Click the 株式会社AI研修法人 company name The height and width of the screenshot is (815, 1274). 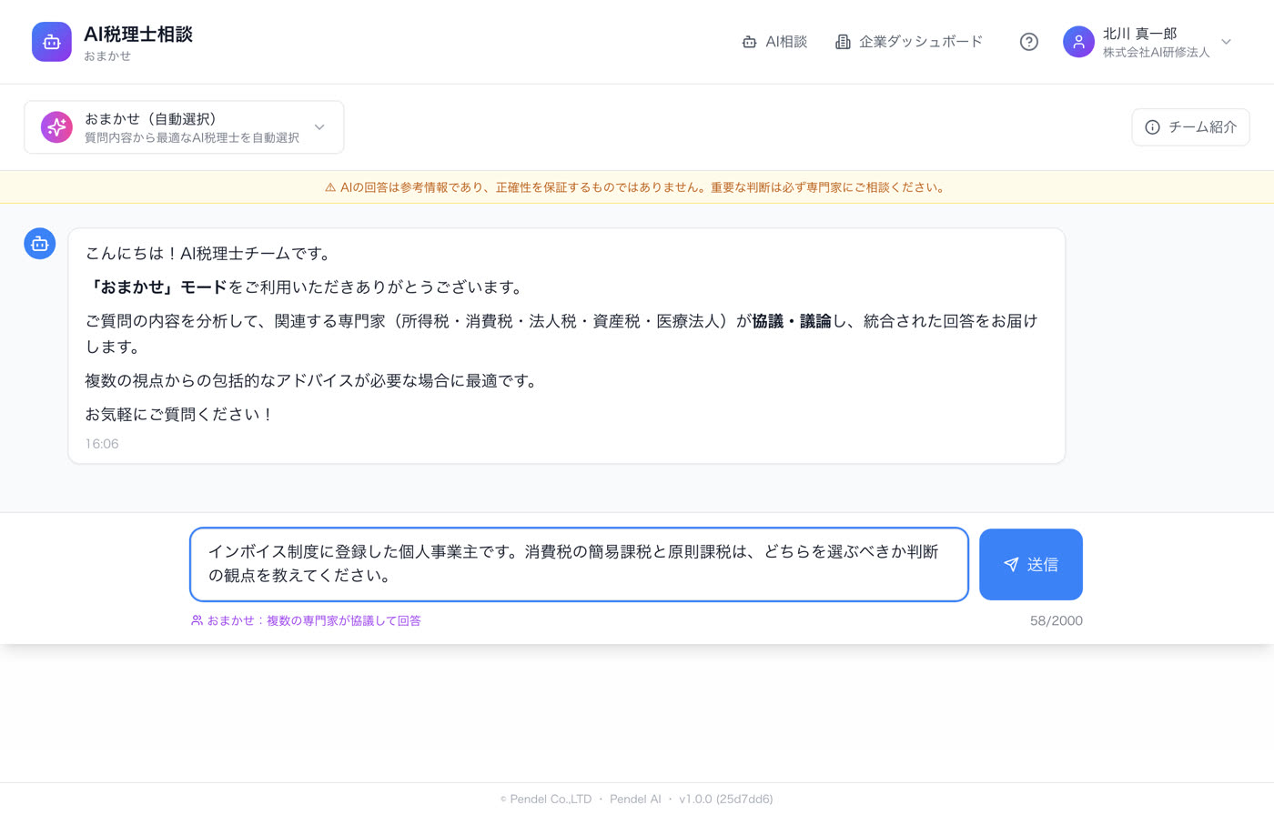1157,53
